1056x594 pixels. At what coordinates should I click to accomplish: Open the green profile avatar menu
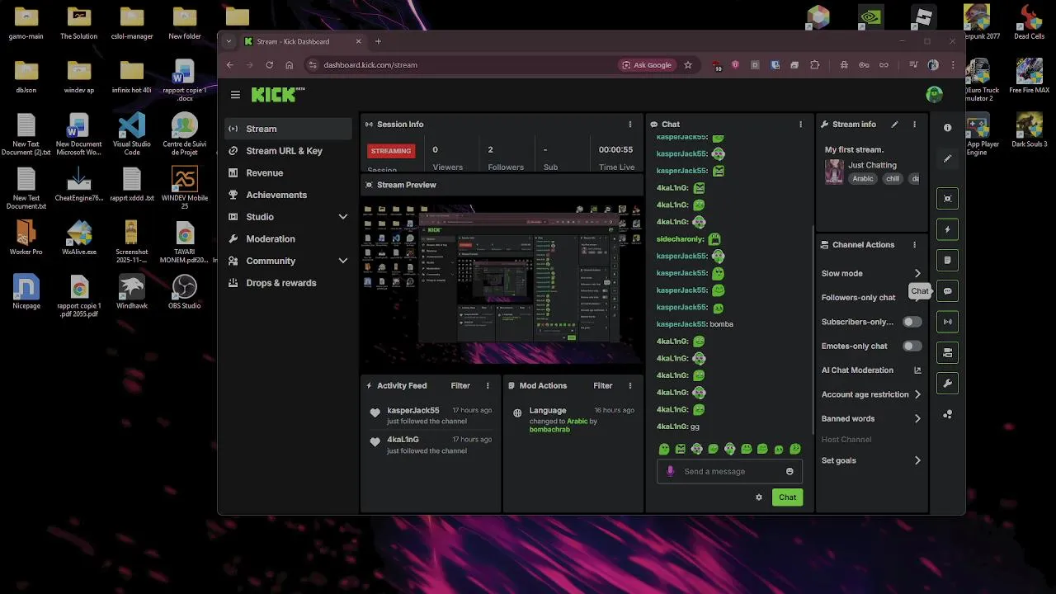934,95
